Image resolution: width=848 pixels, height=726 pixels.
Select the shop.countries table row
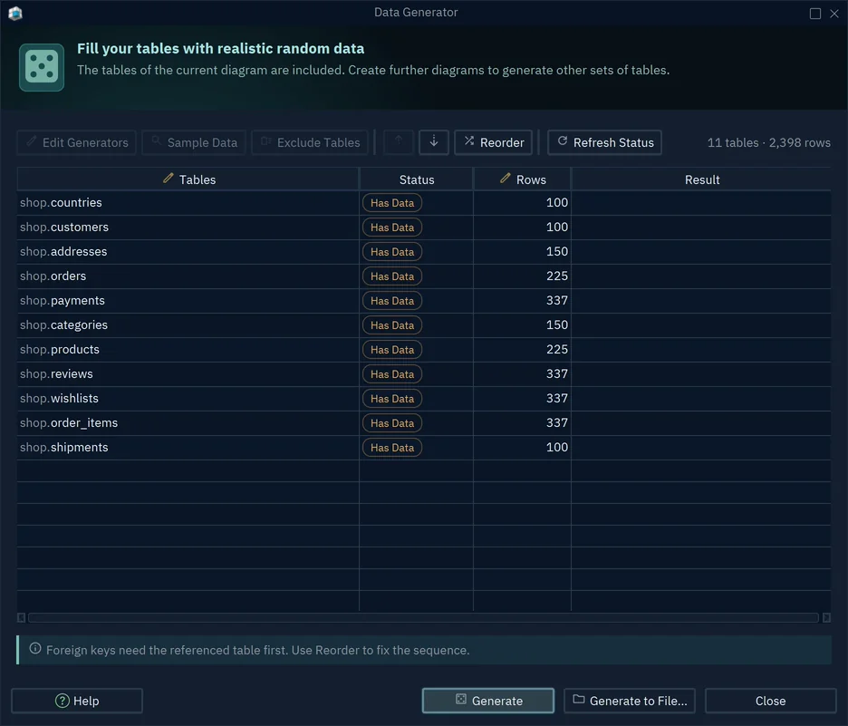[423, 203]
